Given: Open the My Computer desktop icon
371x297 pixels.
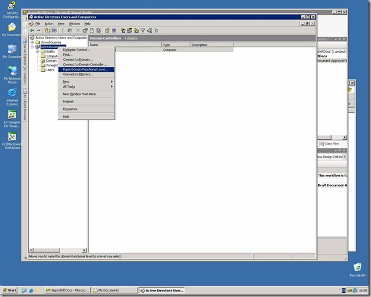Looking at the screenshot, I should (x=12, y=52).
